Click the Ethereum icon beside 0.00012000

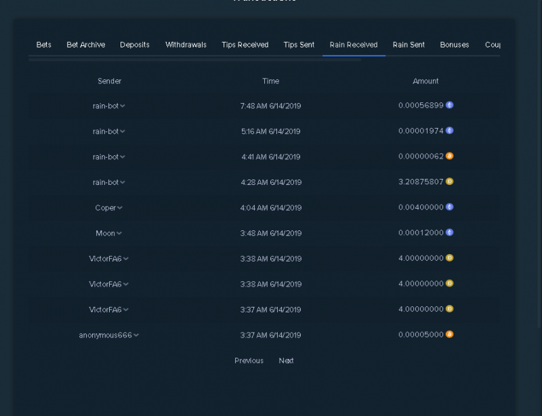coord(449,232)
